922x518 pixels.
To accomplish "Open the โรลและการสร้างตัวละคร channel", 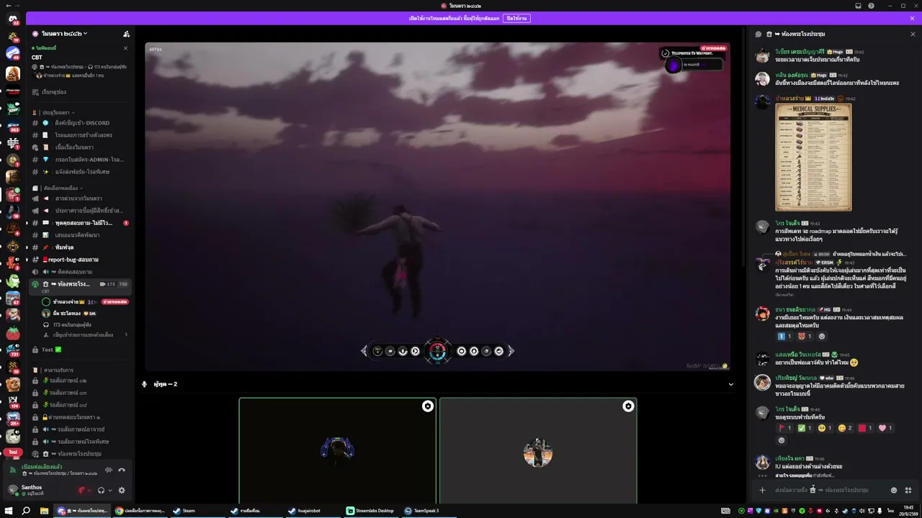I will (80, 135).
